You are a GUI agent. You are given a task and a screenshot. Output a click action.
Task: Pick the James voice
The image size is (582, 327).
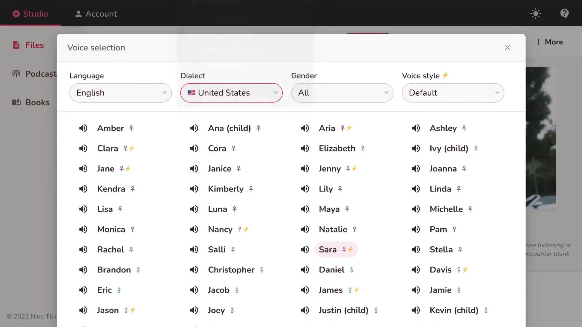click(331, 290)
